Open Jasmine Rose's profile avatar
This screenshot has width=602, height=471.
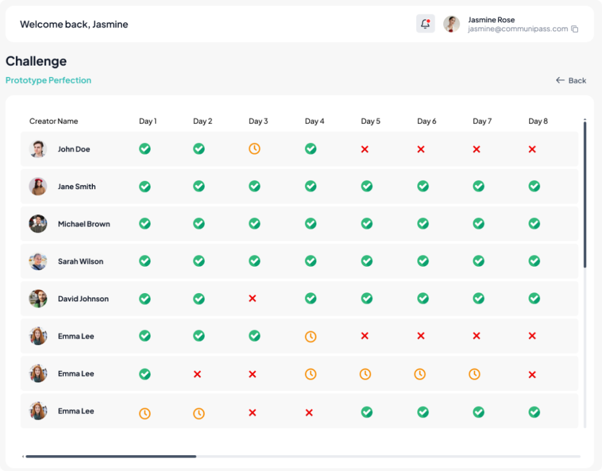(451, 24)
